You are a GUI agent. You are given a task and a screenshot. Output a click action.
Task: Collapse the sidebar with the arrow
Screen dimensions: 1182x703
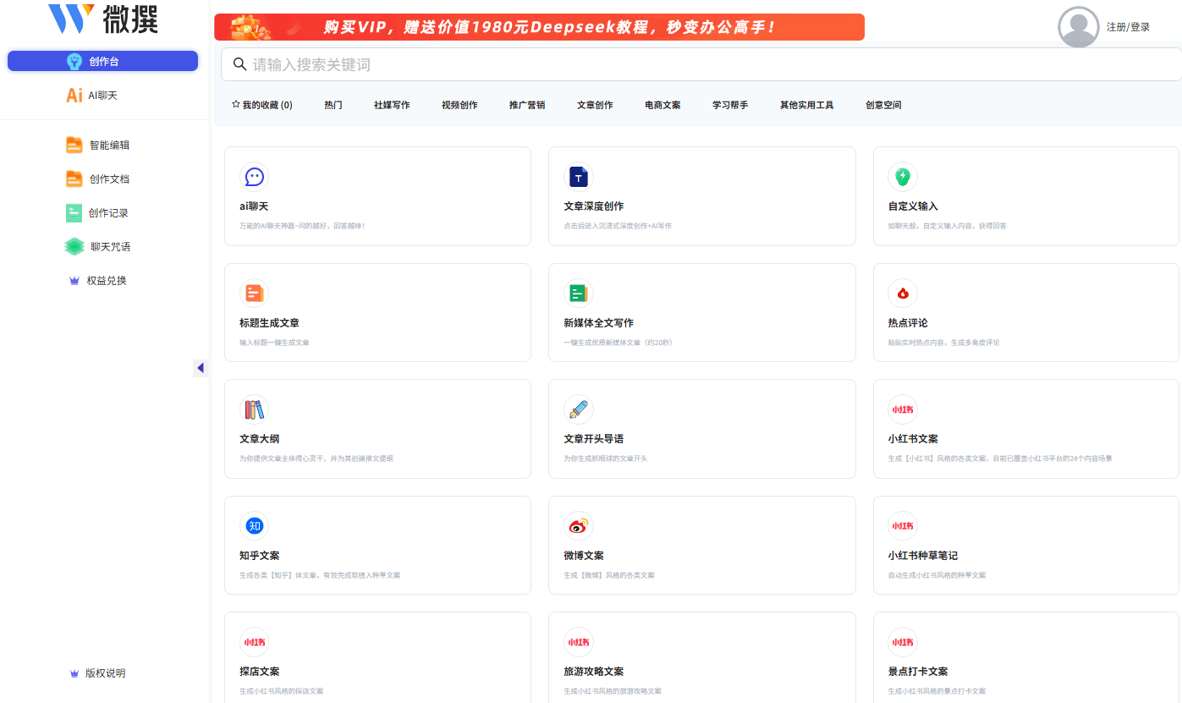pos(200,368)
